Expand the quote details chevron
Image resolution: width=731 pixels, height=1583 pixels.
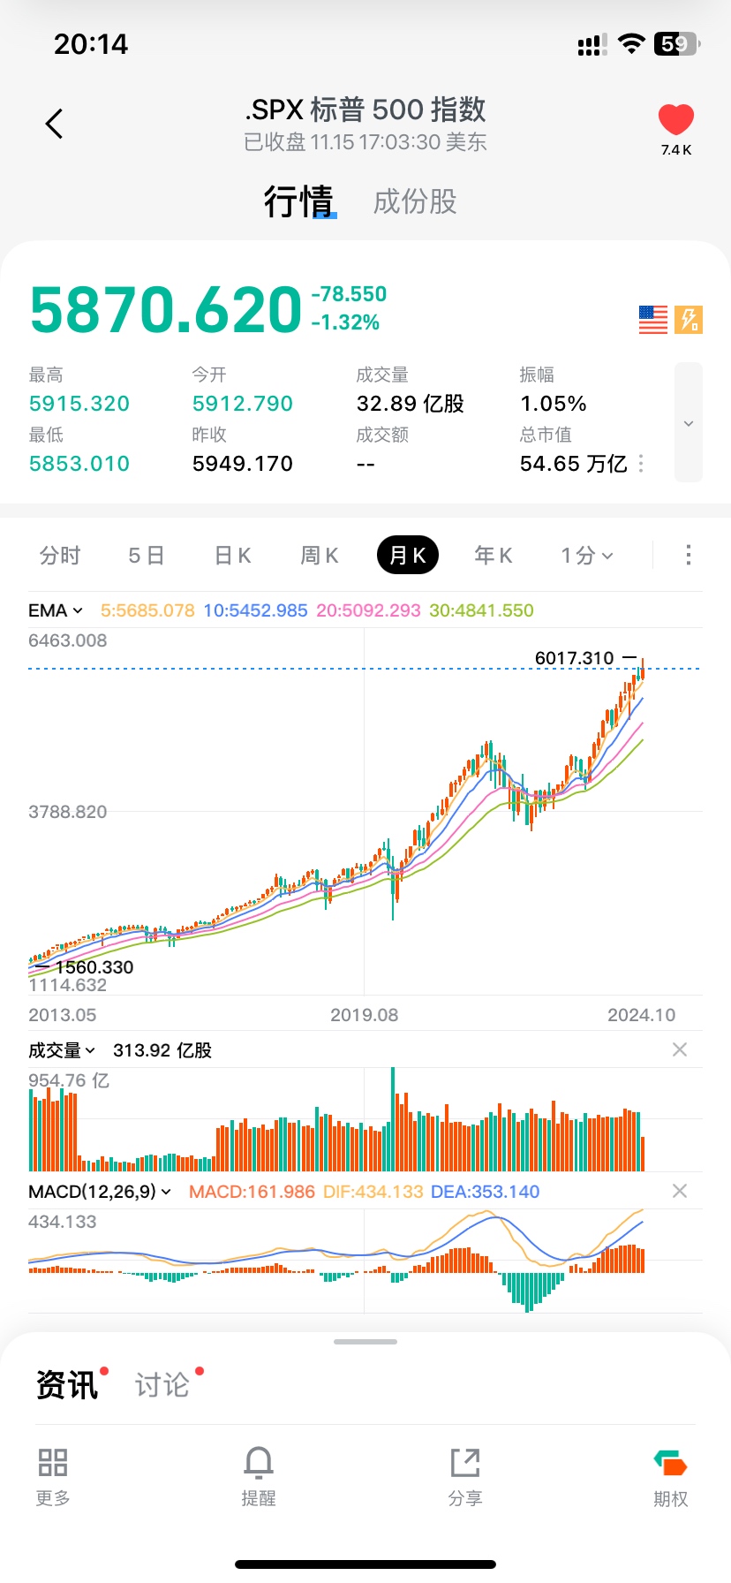tap(689, 423)
